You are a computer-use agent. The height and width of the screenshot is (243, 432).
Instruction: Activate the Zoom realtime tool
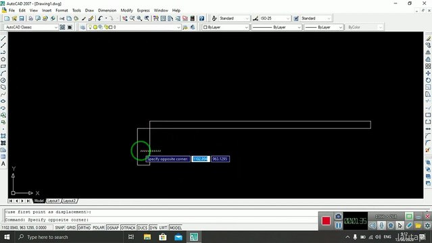[x=133, y=18]
